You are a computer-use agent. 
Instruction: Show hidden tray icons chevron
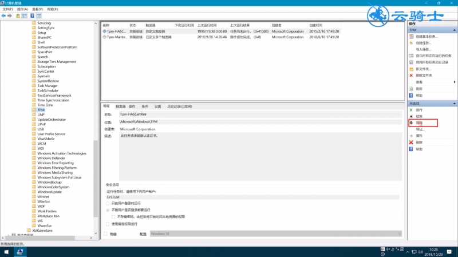[x=408, y=252]
